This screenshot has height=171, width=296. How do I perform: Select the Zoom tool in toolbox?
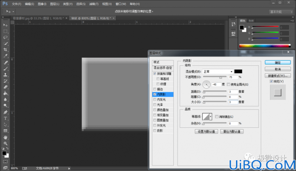[x=5, y=143]
